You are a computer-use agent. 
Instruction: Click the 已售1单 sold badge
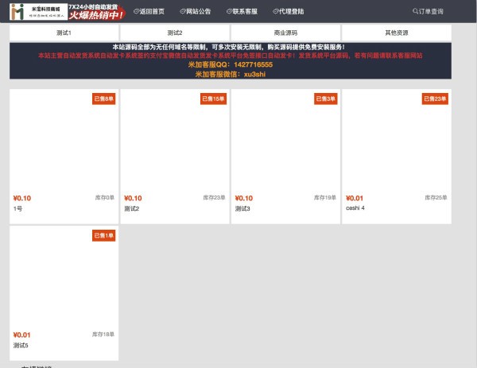[104, 236]
